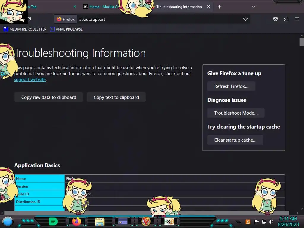
Task: Open the Action Center flag tray icon
Action: click(256, 221)
